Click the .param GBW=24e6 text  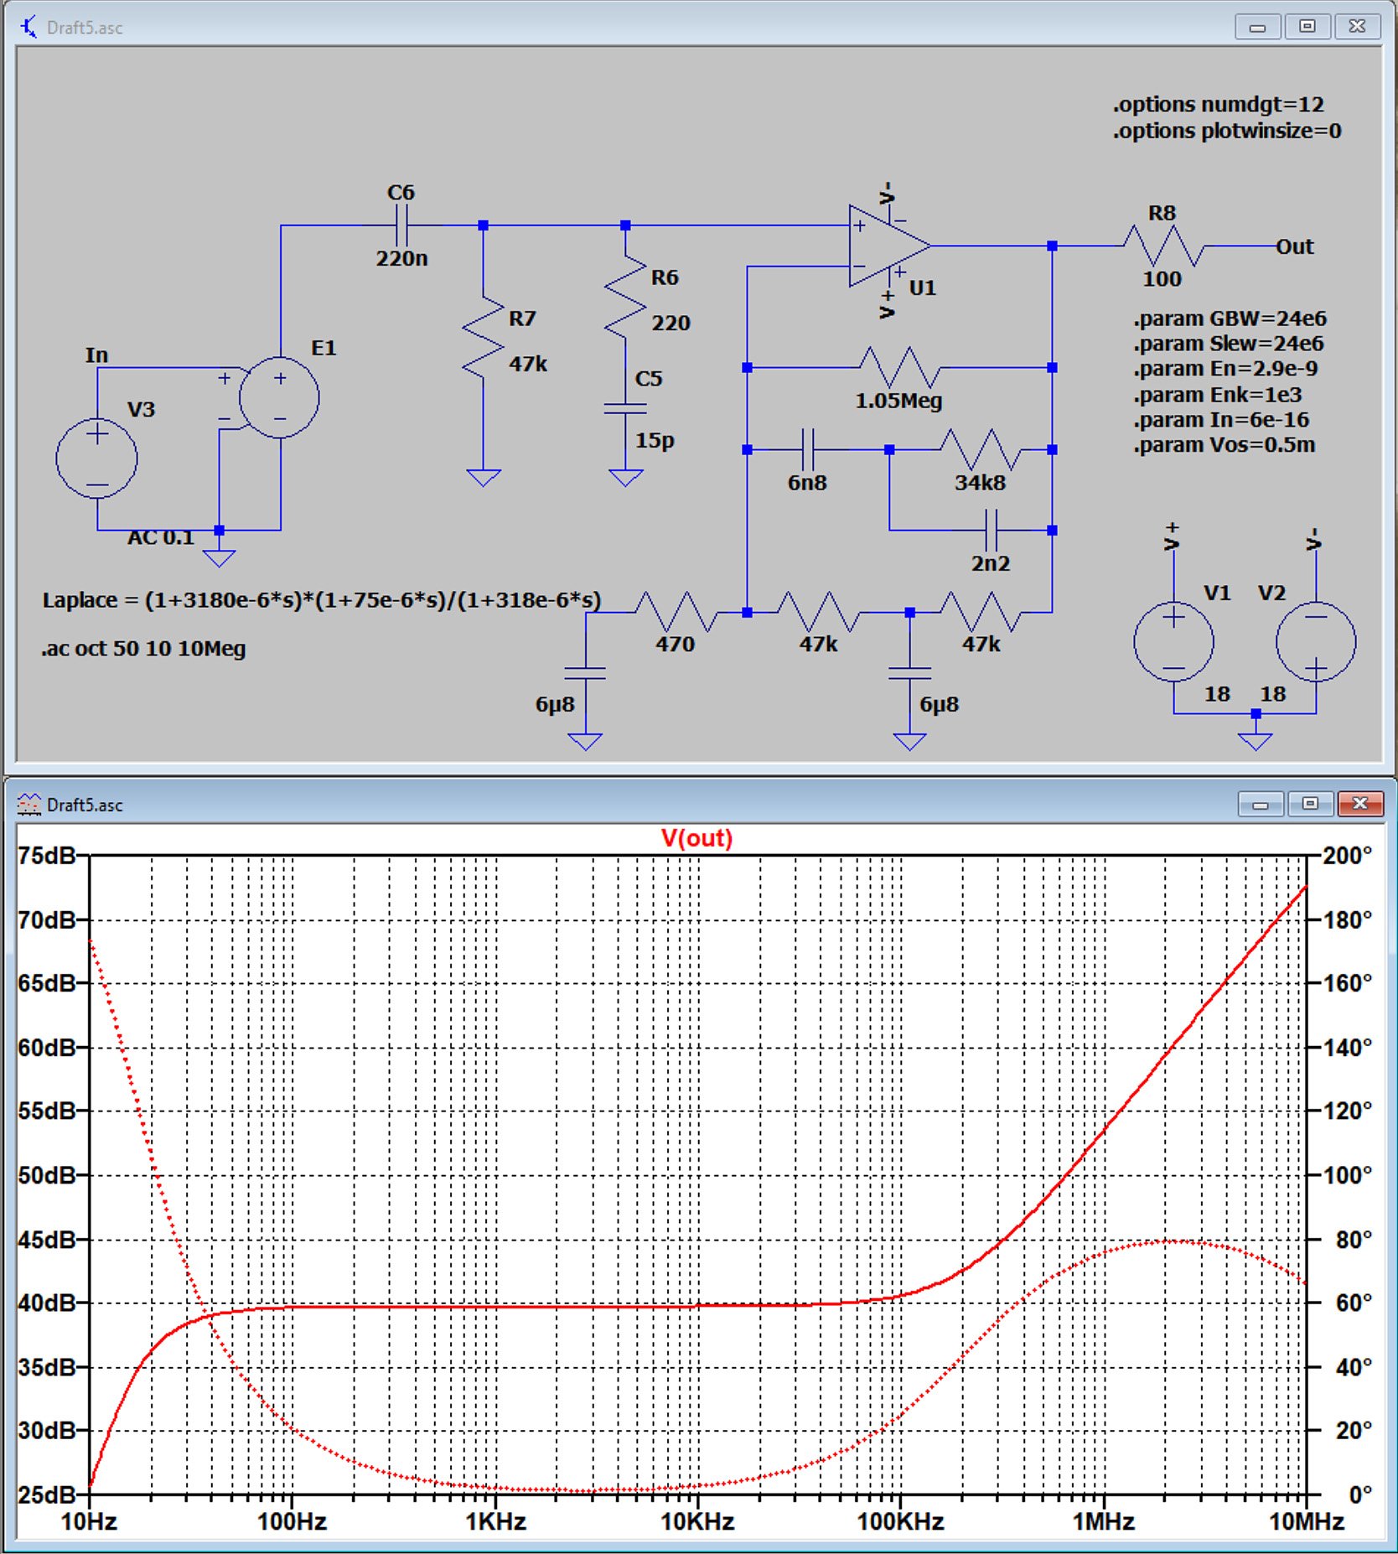coord(1230,319)
